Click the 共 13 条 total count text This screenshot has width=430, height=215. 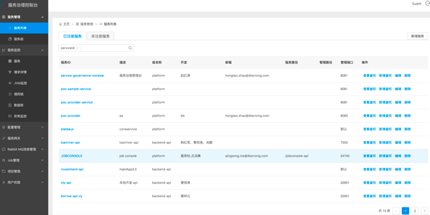tap(384, 211)
